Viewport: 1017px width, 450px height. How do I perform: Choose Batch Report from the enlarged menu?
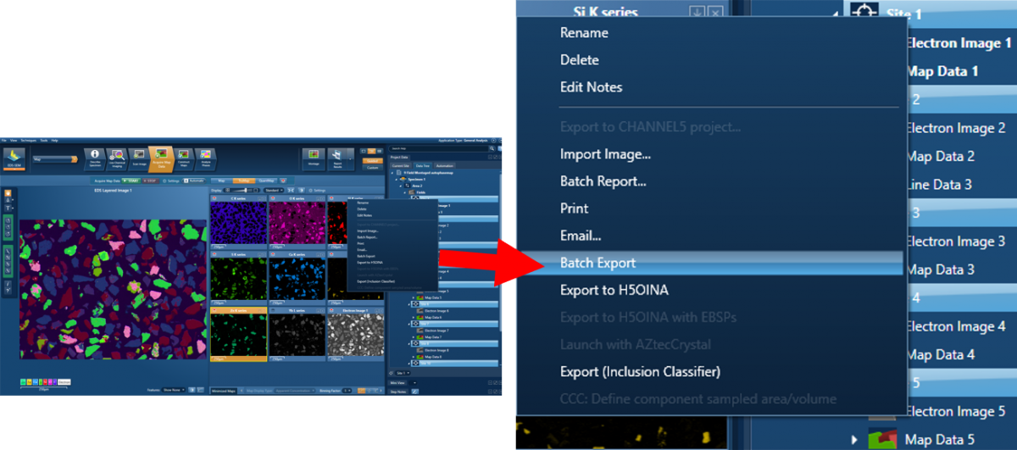pos(603,181)
